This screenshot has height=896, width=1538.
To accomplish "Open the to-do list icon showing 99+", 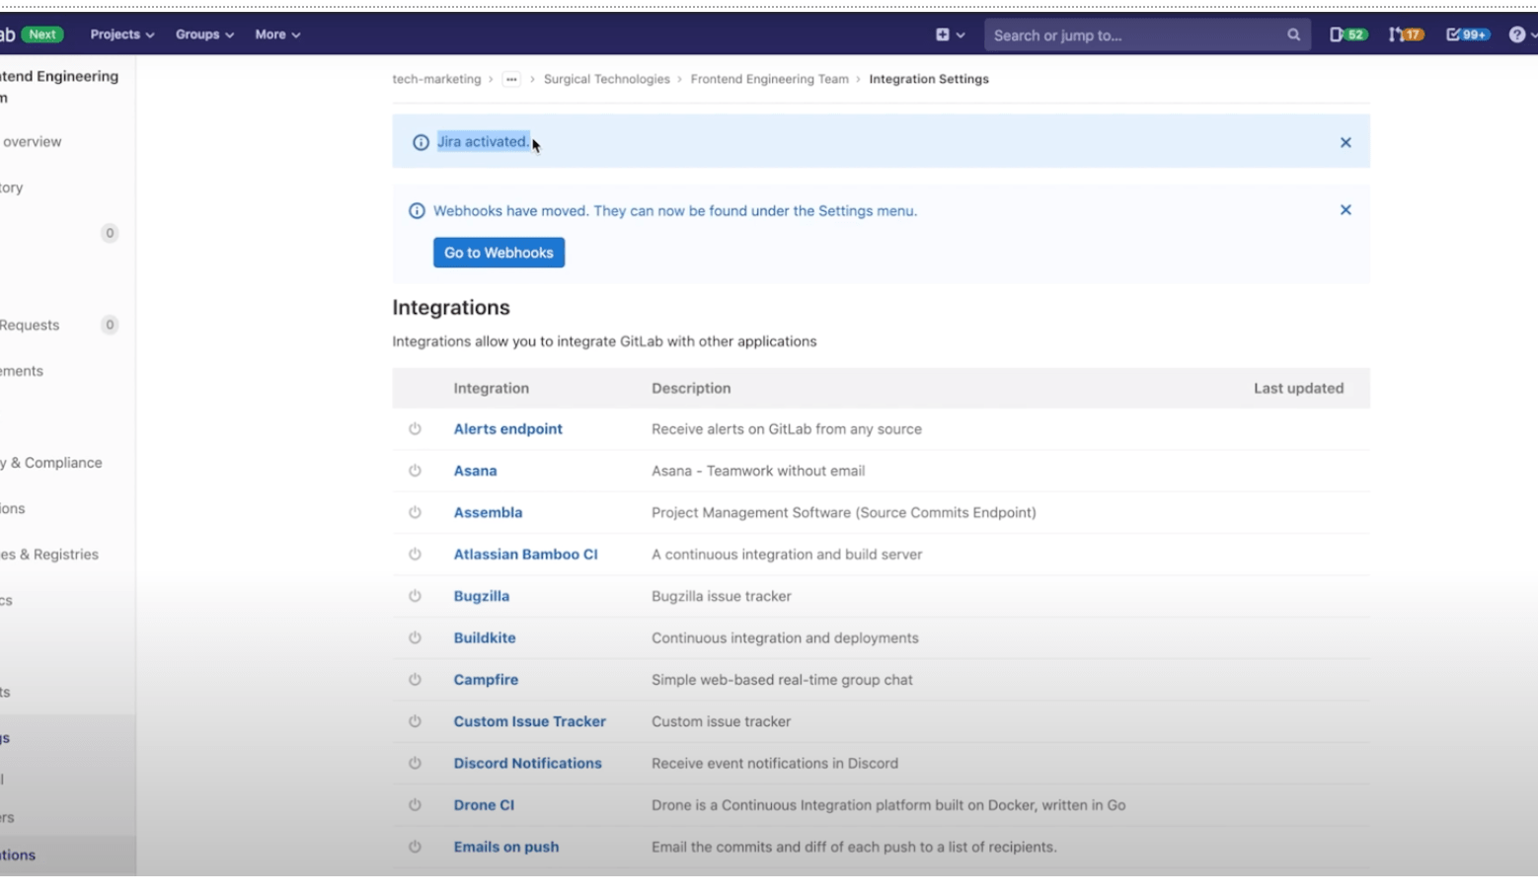I will click(x=1468, y=34).
